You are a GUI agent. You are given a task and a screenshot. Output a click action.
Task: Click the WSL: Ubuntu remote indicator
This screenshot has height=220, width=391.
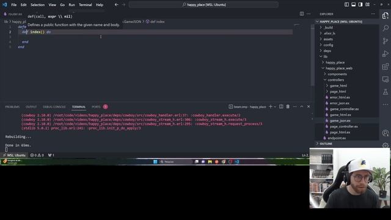[x=14, y=155]
